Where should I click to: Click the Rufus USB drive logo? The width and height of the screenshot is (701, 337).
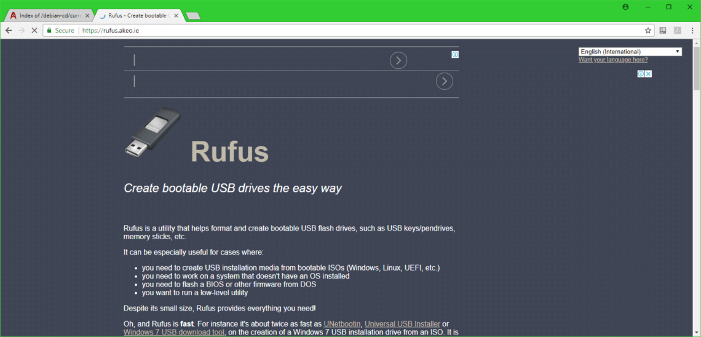(152, 132)
